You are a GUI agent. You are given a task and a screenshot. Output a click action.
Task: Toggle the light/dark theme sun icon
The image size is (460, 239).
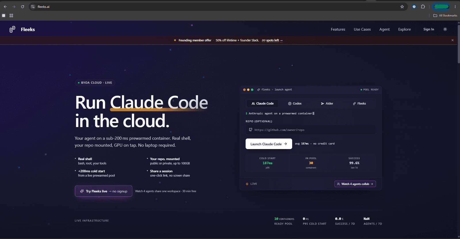tap(445, 29)
